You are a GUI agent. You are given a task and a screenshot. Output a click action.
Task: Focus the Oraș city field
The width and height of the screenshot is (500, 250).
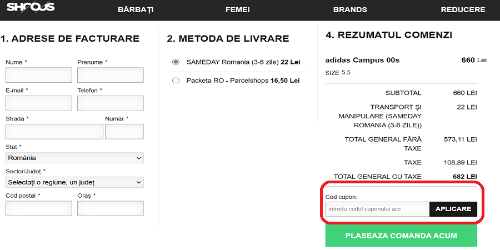coord(111,208)
